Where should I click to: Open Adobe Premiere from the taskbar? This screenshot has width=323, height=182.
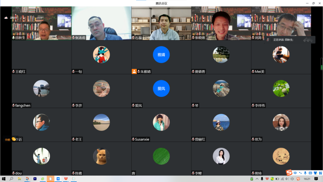click(35, 179)
